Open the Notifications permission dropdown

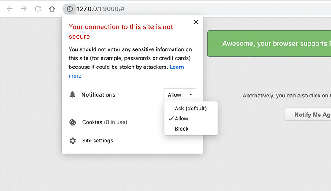tap(180, 94)
